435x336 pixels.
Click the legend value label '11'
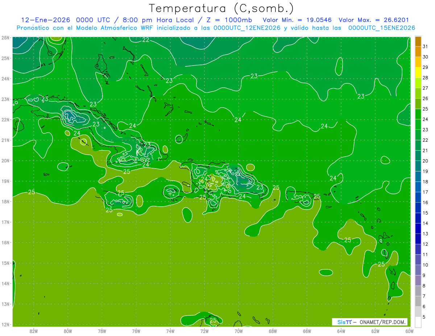[x=425, y=254]
